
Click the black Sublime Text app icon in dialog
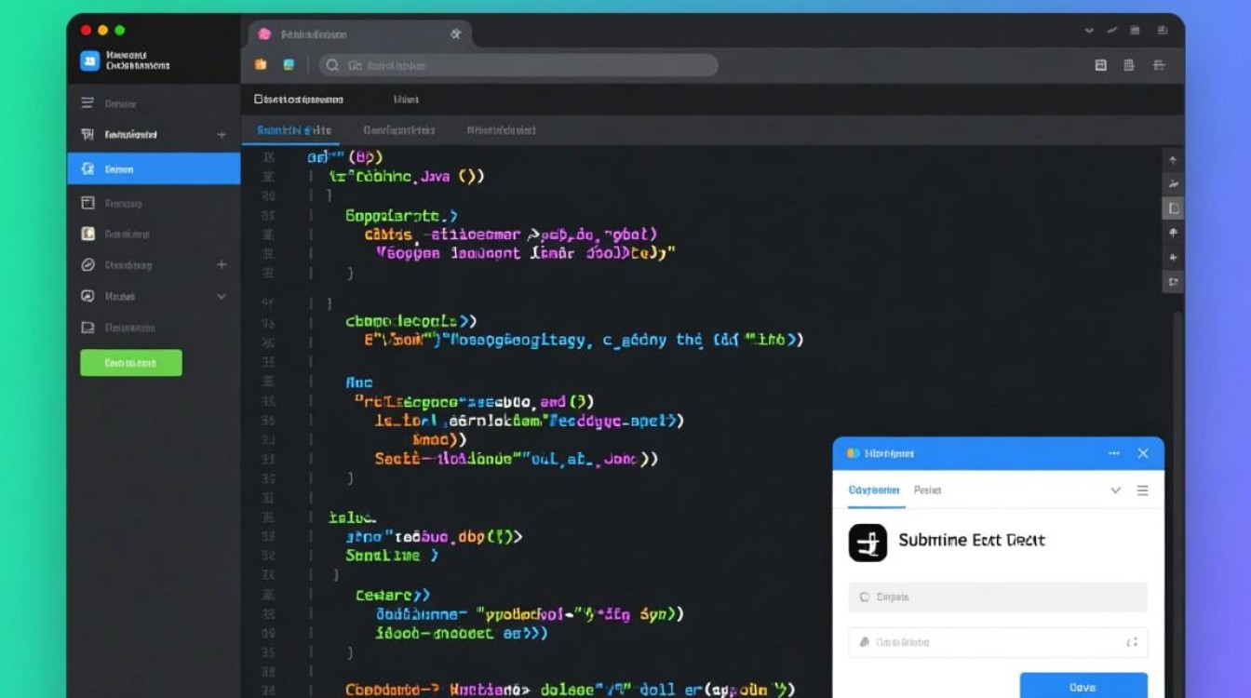pos(868,542)
